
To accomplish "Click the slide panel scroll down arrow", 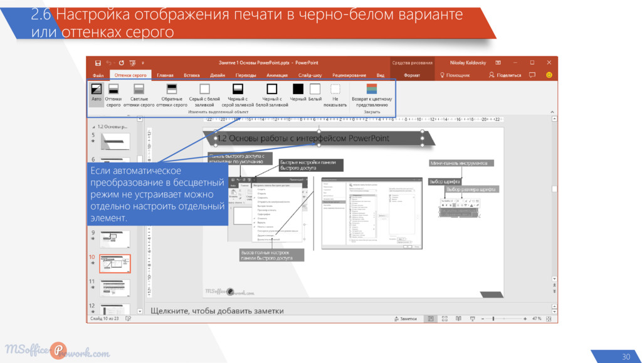I will click(140, 311).
